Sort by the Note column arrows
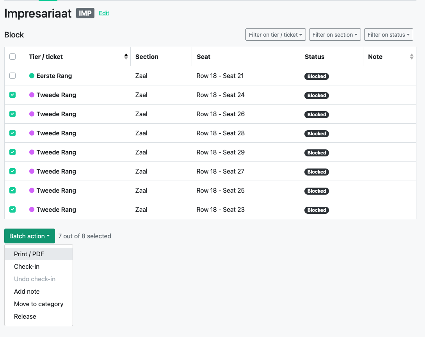The width and height of the screenshot is (425, 337). pos(412,57)
